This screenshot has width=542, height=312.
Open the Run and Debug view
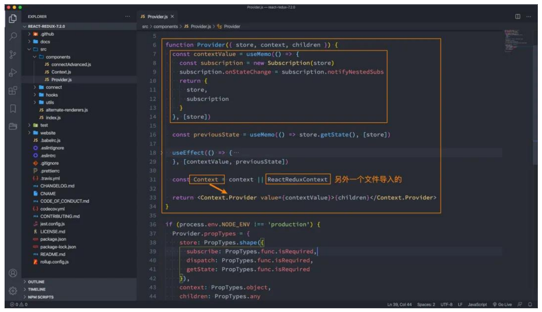click(x=13, y=73)
